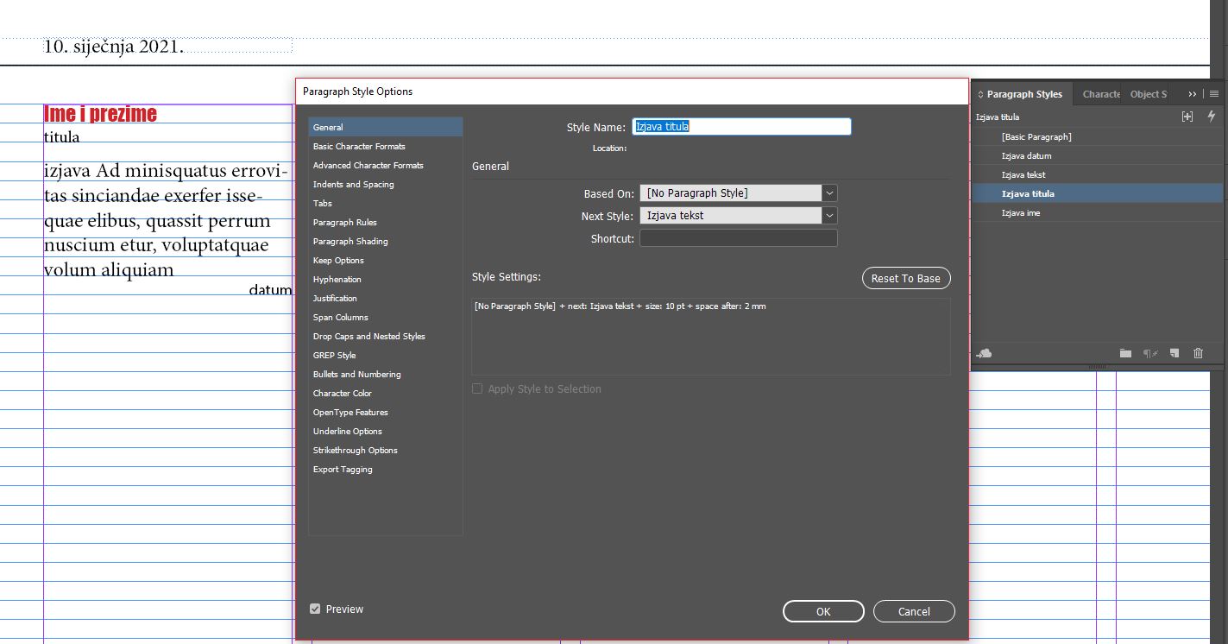
Task: Click the OK button
Action: pyautogui.click(x=823, y=611)
